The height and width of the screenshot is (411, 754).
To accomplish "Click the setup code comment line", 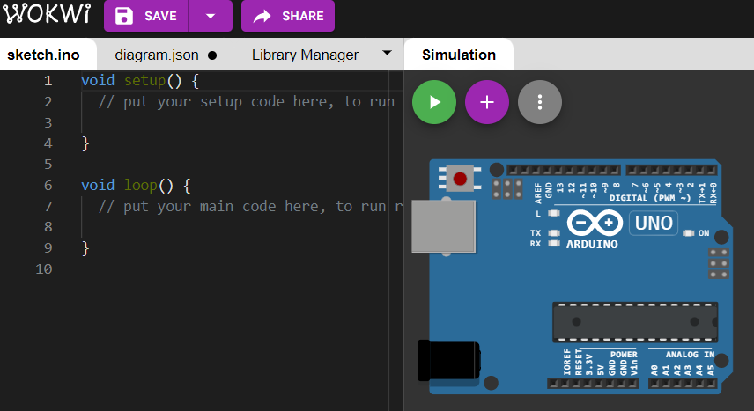I will click(x=247, y=101).
